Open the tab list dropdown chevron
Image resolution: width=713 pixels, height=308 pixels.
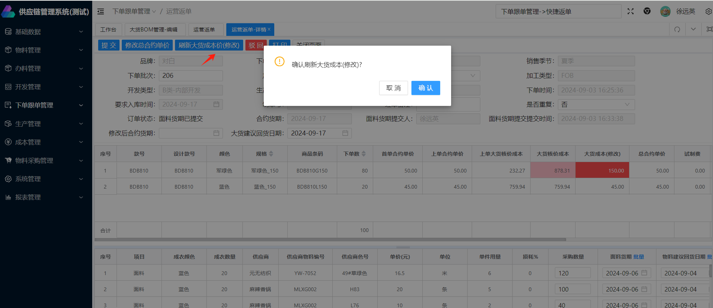pyautogui.click(x=693, y=29)
